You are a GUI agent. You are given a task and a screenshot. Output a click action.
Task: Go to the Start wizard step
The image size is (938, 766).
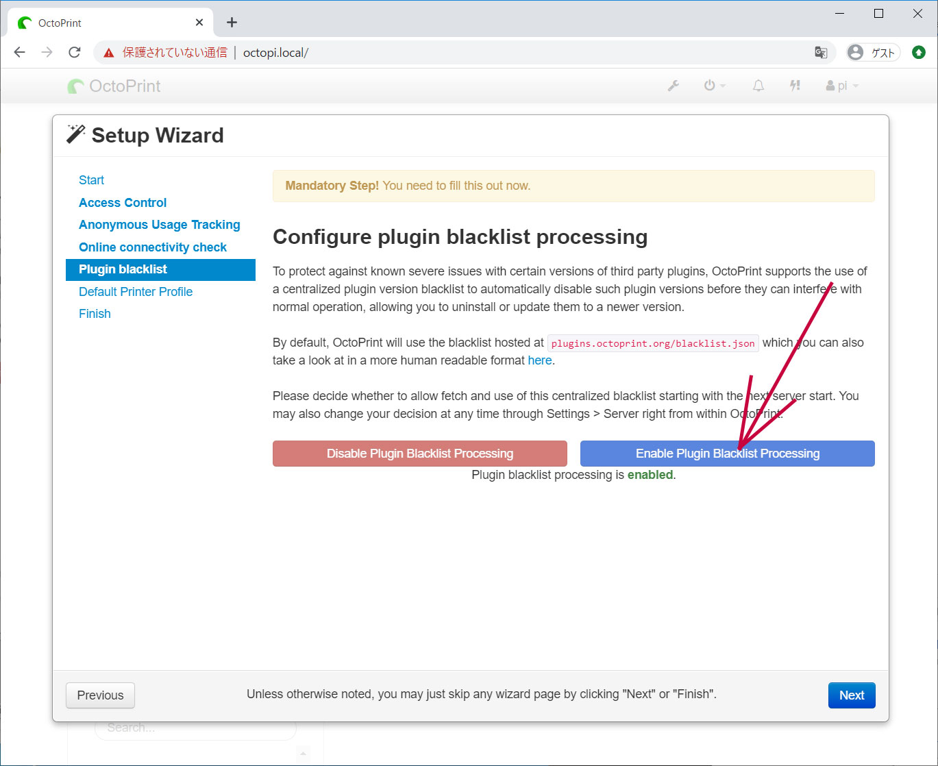[91, 180]
